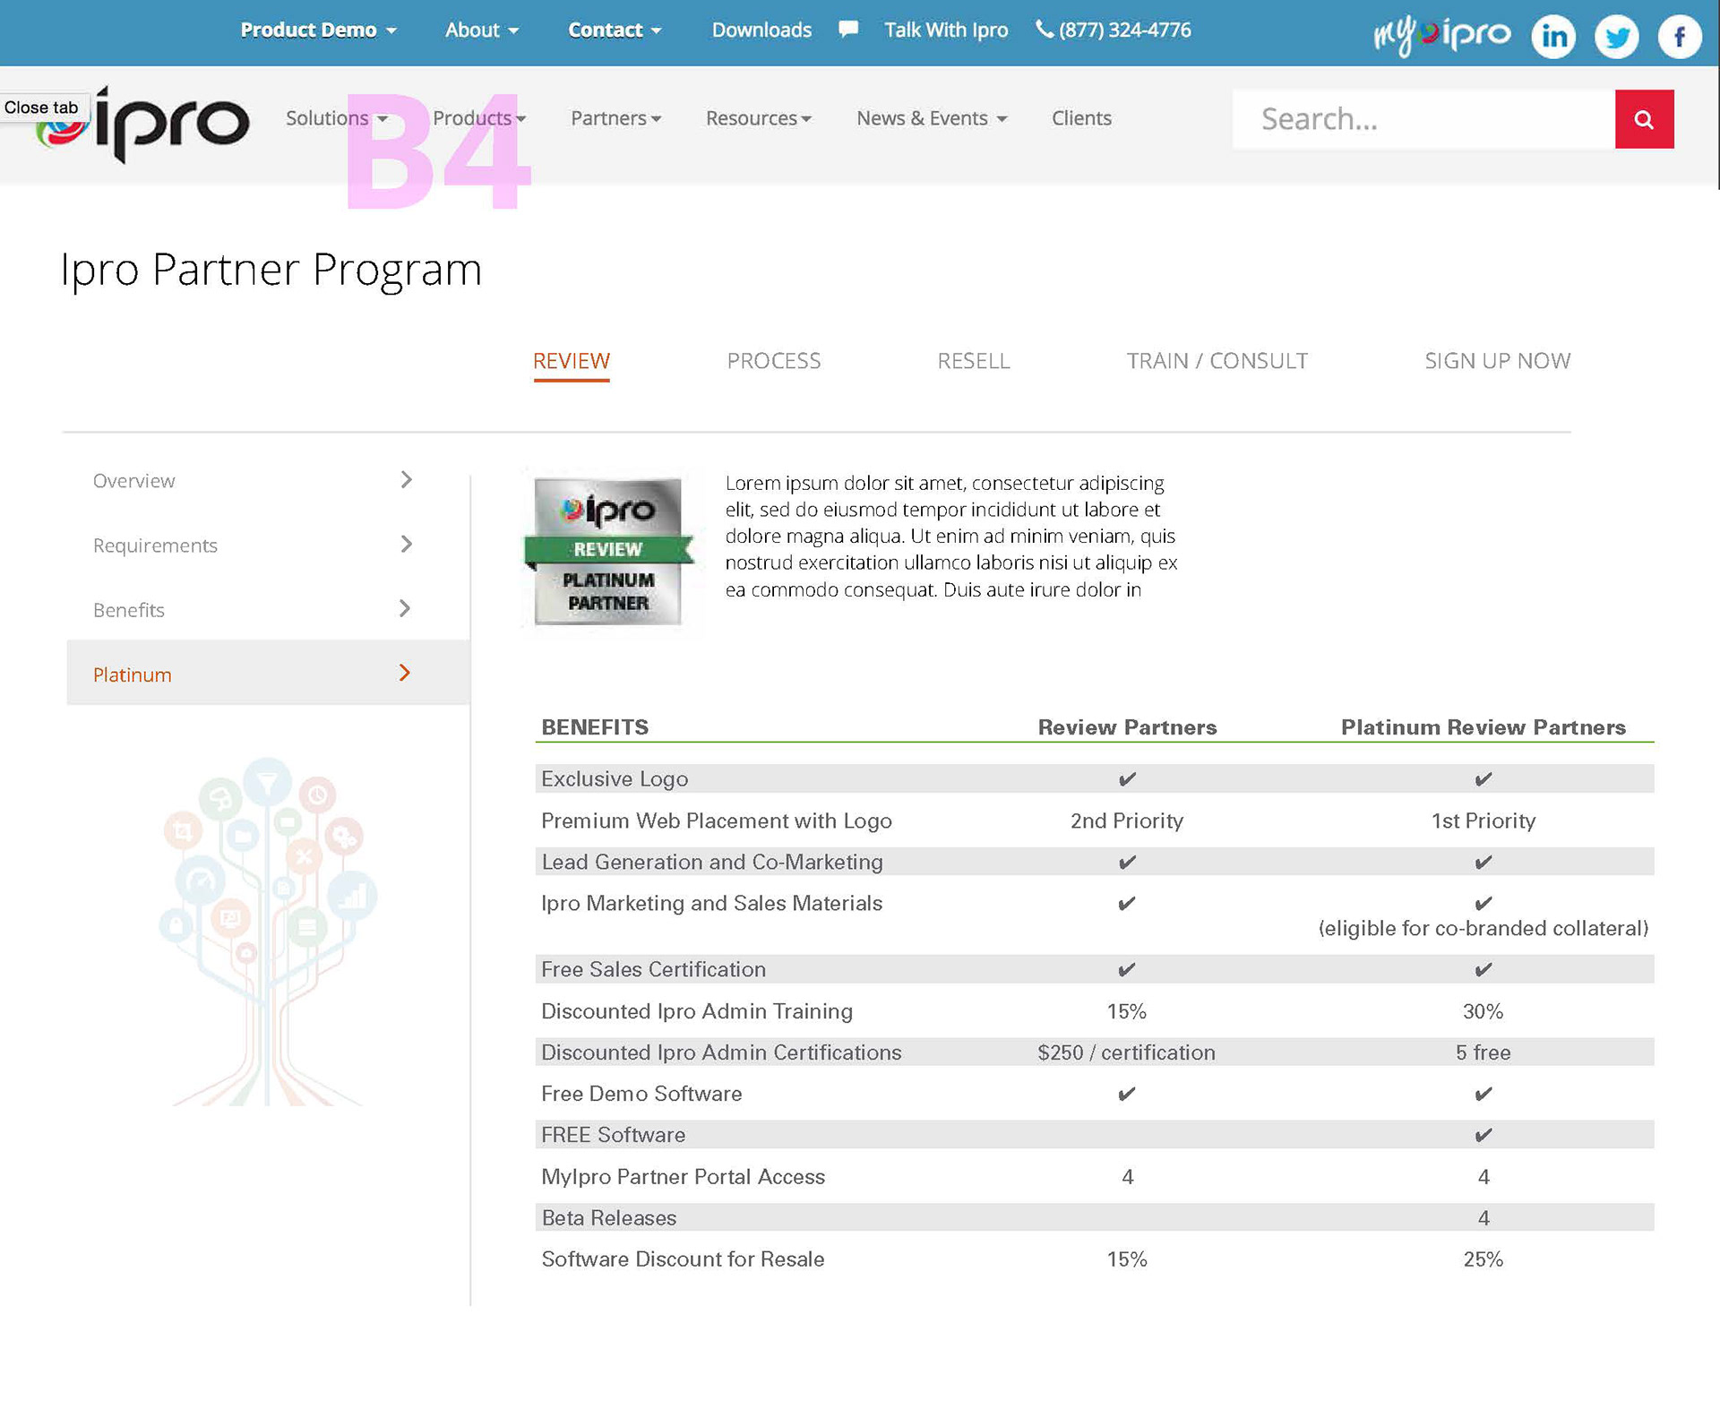
Task: Click the Review Partners column header
Action: pos(1127,727)
